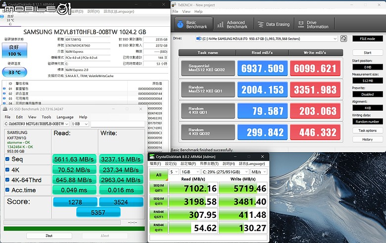Click the CrystalDiskMark title bar icon

coord(152,157)
